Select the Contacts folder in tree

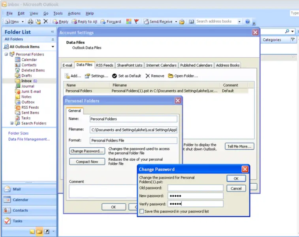(x=29, y=65)
